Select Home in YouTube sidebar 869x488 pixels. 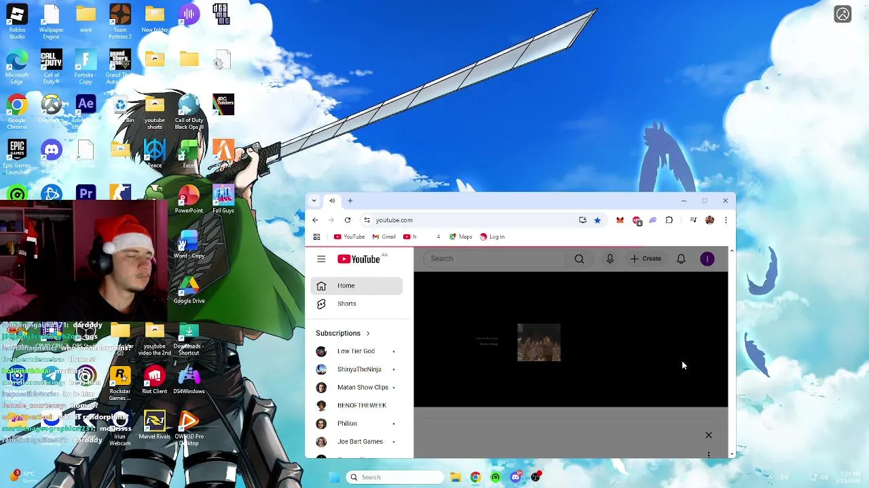(x=356, y=286)
